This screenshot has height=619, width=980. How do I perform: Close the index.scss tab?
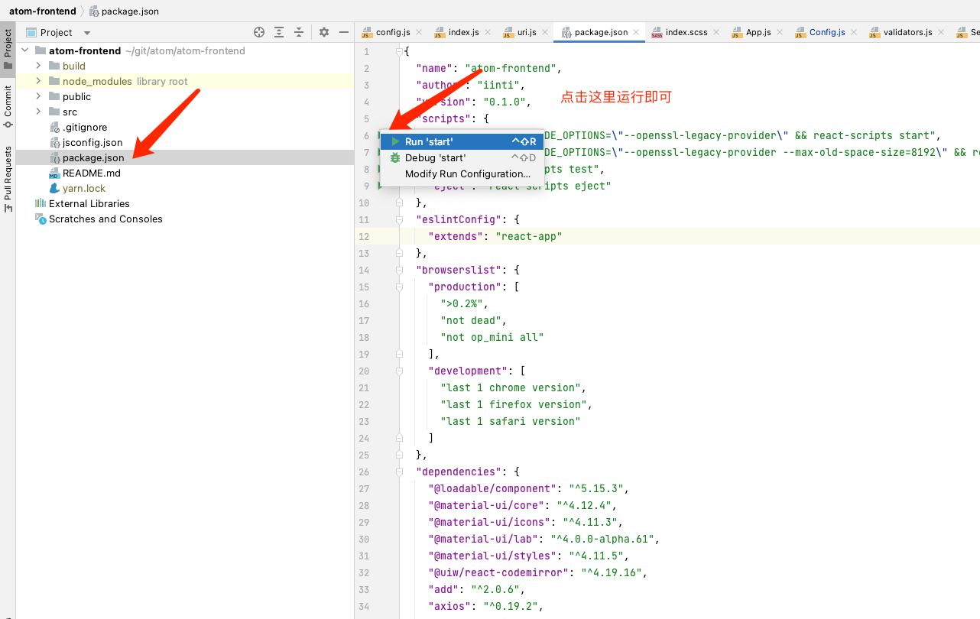[715, 32]
